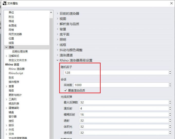Expand the 文件 tree node
Screen dimensions: 175x139
[x=6, y=134]
